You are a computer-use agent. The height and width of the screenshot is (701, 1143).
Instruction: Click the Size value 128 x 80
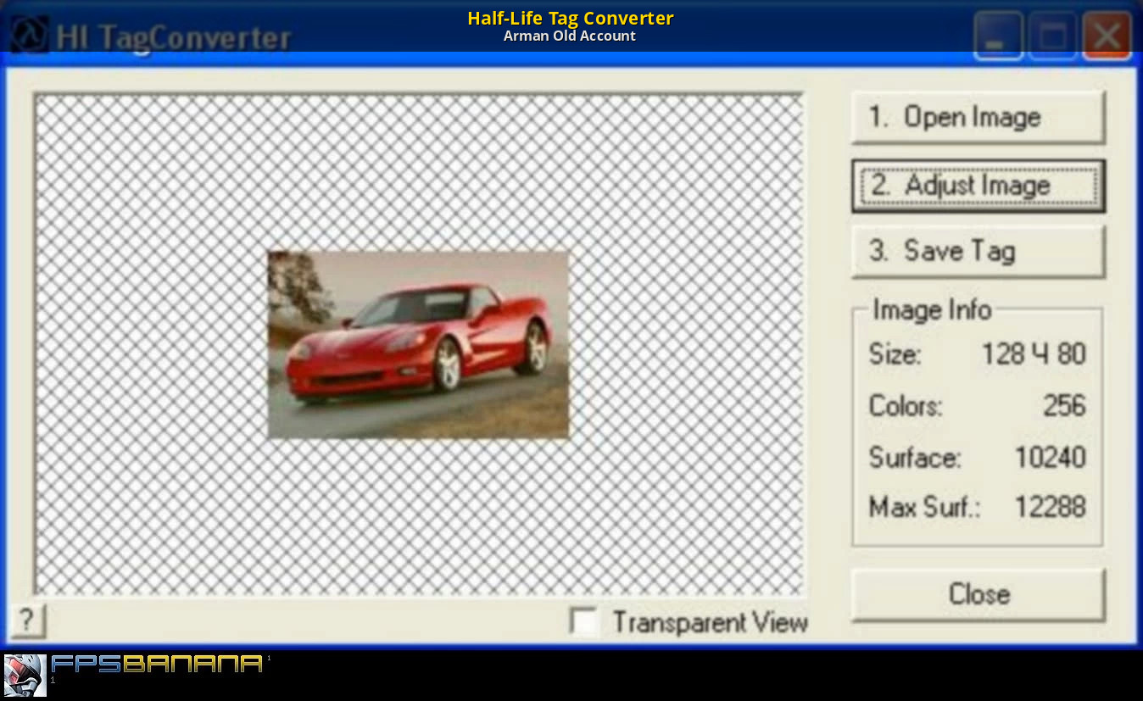1033,354
